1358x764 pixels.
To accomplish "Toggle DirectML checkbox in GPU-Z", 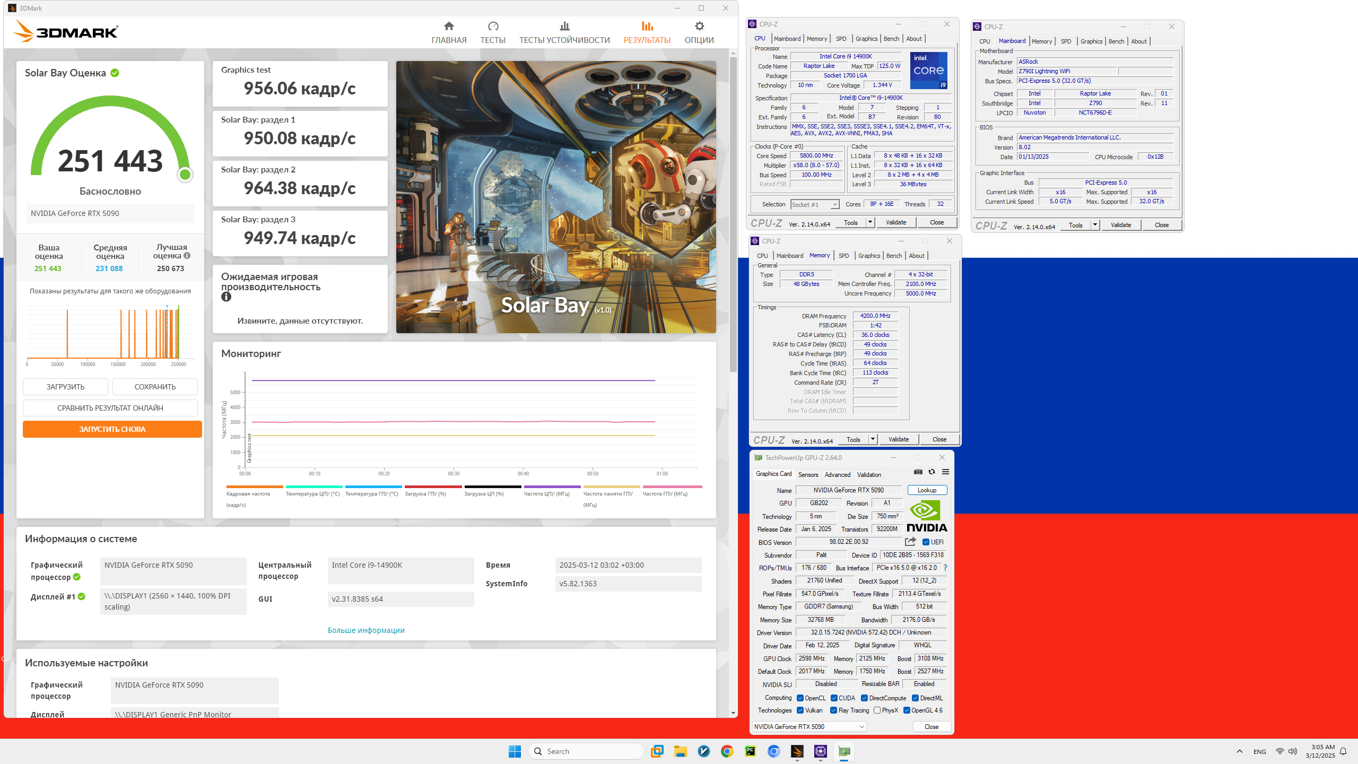I will [915, 698].
